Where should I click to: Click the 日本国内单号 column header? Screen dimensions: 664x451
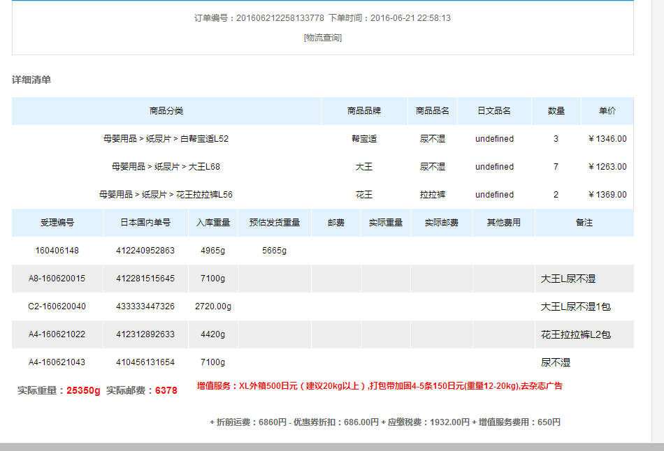(x=145, y=223)
